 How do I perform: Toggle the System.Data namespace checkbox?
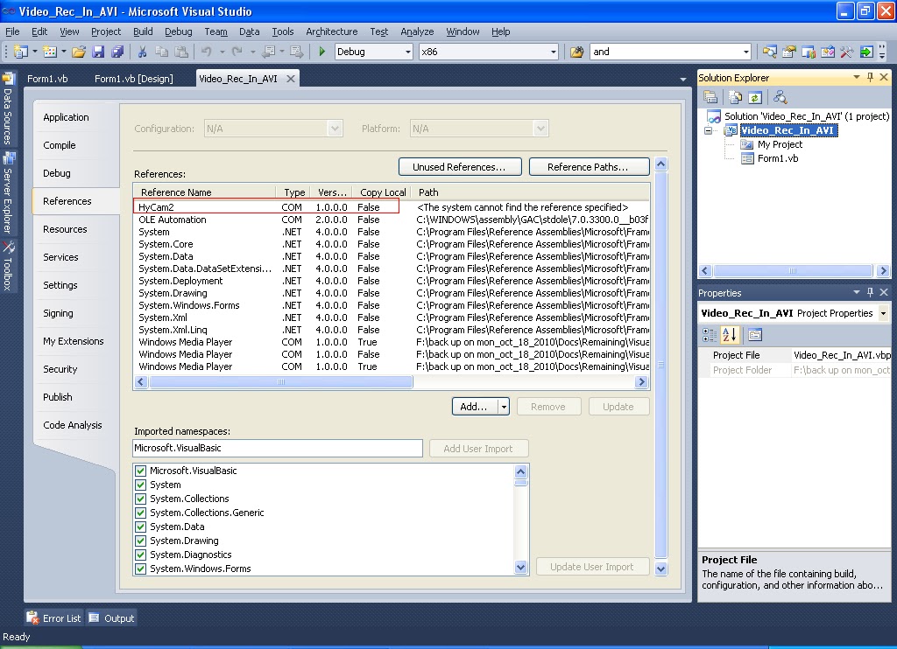pyautogui.click(x=140, y=527)
